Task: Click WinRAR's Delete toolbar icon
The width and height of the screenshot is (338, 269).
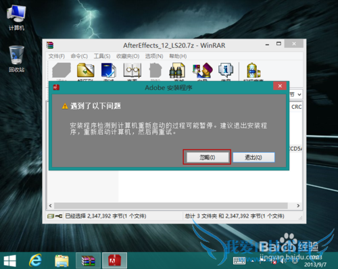Action: pyautogui.click(x=155, y=71)
